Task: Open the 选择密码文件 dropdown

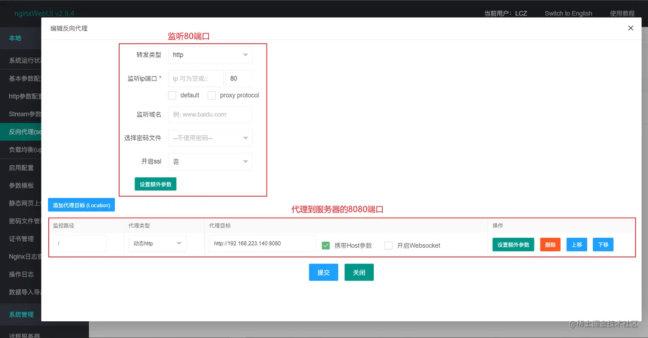Action: [x=210, y=138]
